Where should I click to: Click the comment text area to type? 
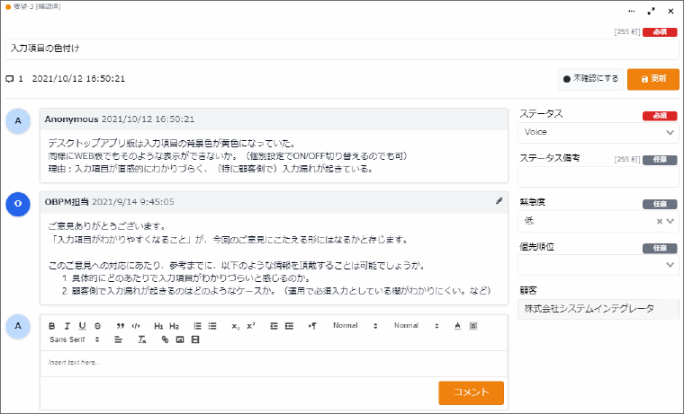click(270, 363)
